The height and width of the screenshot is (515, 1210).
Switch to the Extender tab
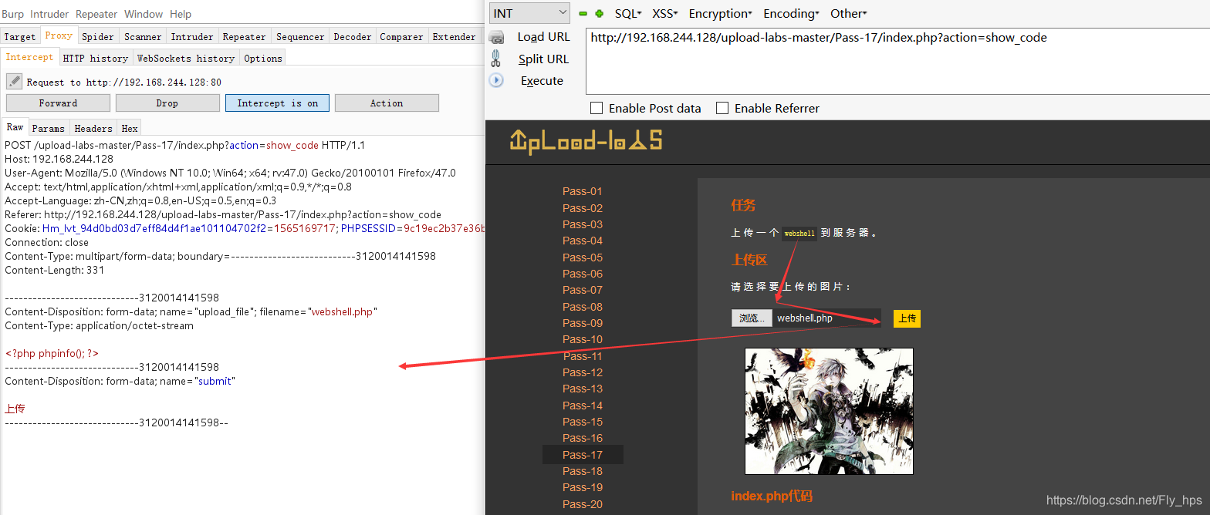pyautogui.click(x=455, y=36)
